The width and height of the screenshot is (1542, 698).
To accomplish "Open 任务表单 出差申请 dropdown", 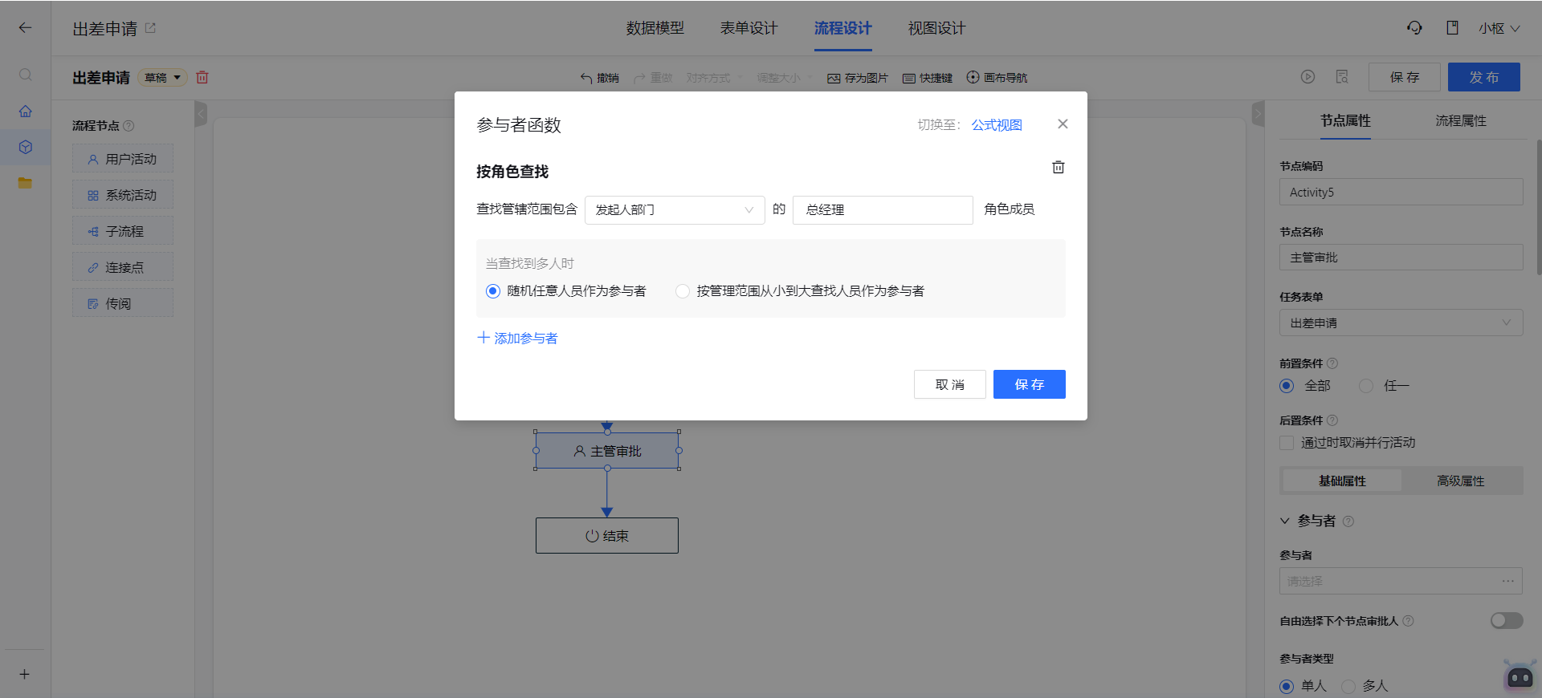I will tap(1401, 323).
